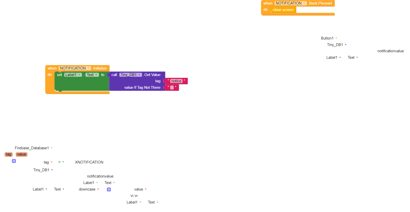Open the Text dropdown beside Label1 under Button1
Image resolution: width=410 pixels, height=212 pixels.
click(353, 57)
